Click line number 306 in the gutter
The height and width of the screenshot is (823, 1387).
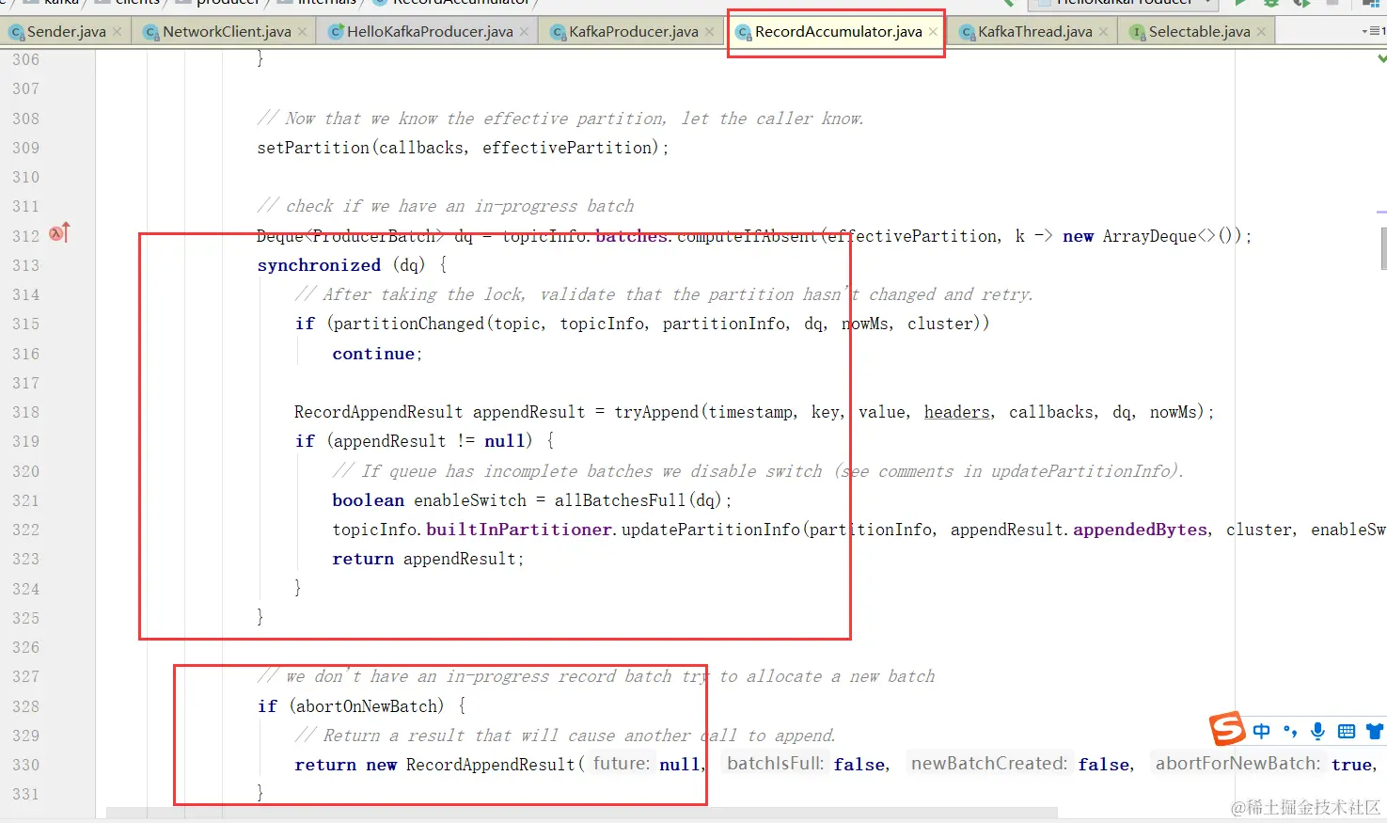click(26, 59)
